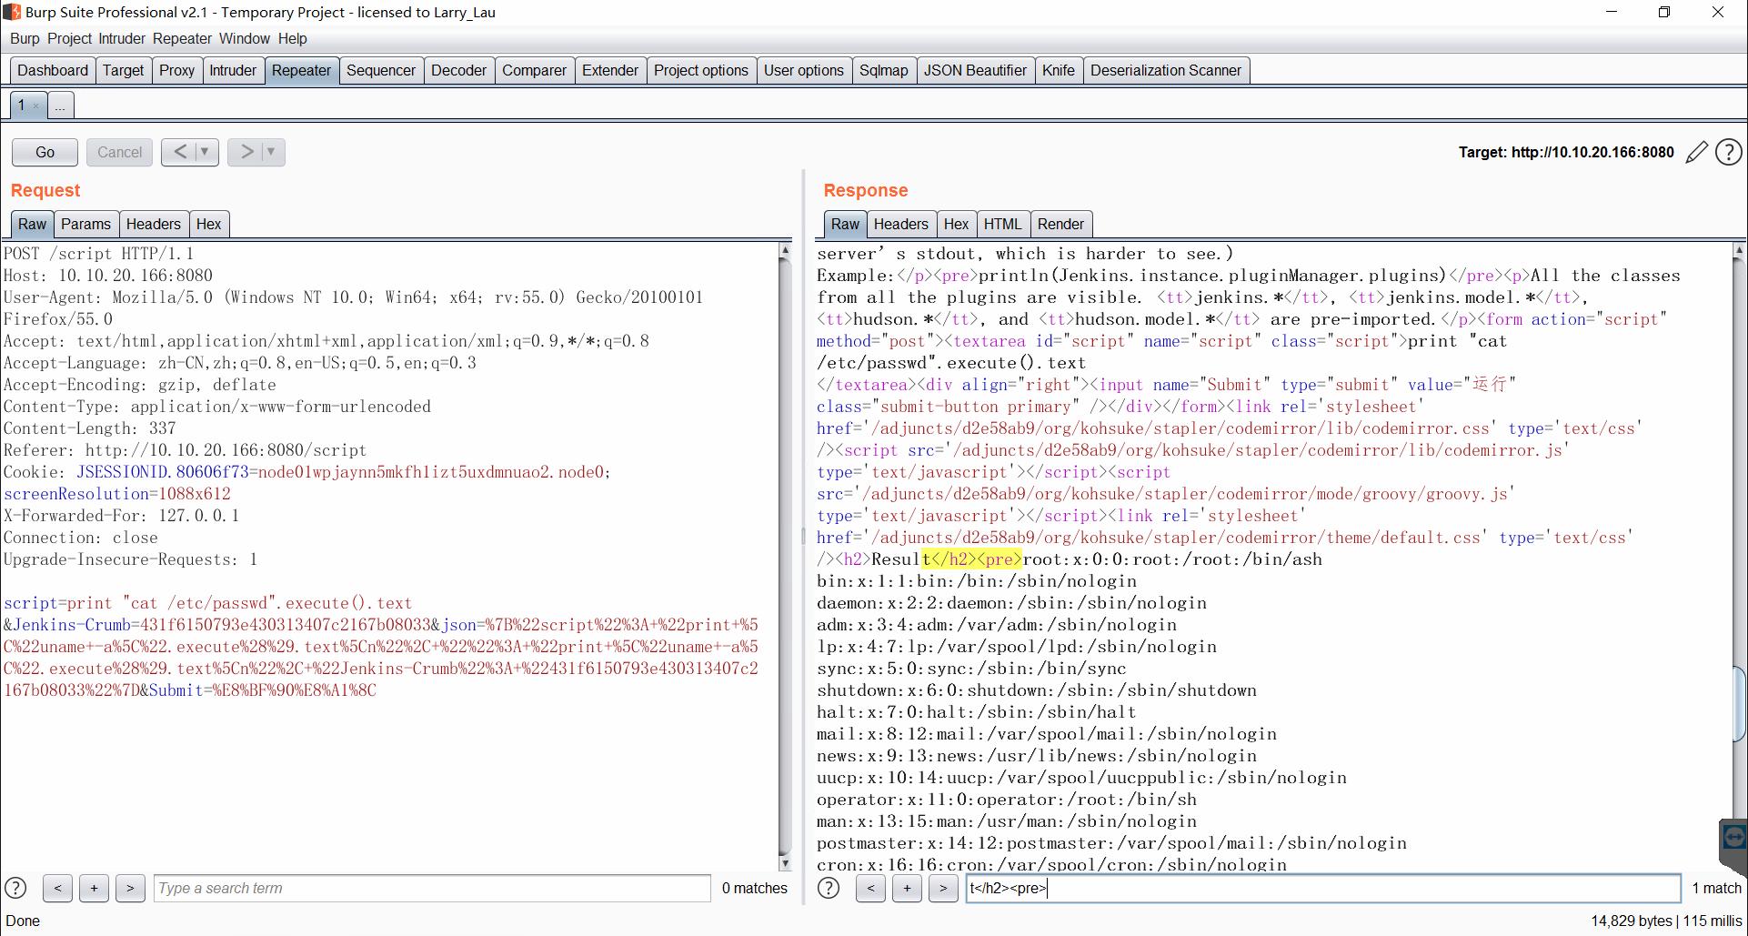Open the Window menu

245,38
